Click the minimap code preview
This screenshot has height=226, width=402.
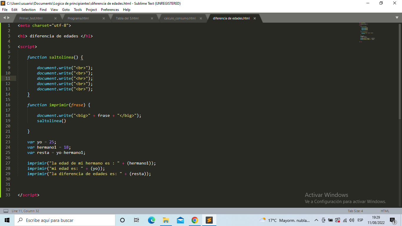pyautogui.click(x=367, y=32)
